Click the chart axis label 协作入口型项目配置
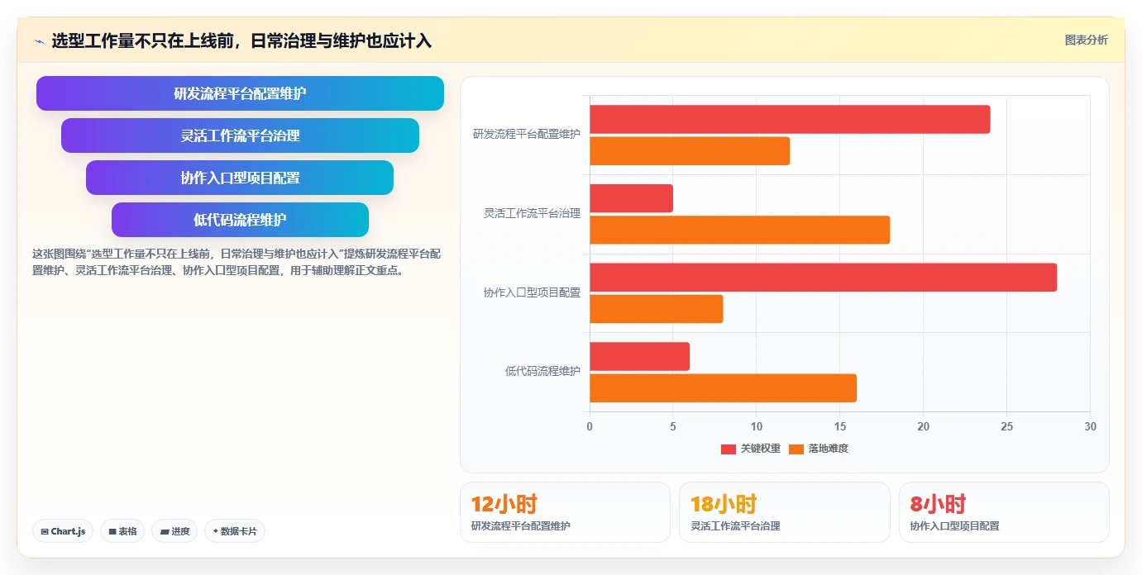1142x575 pixels. click(x=532, y=292)
